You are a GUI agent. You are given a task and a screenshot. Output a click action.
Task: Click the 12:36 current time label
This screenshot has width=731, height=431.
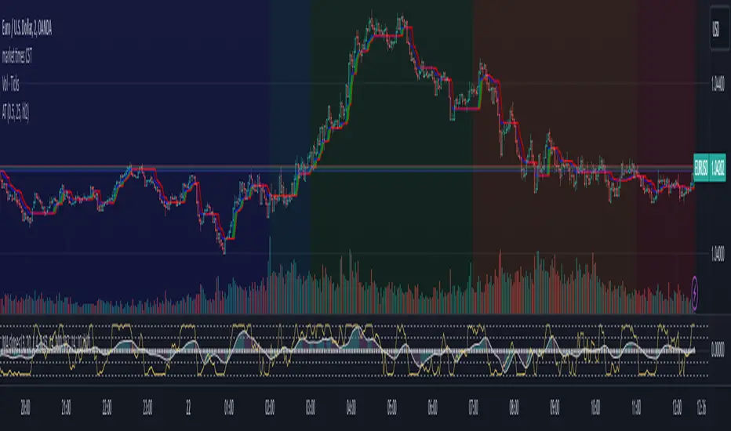[x=701, y=408]
